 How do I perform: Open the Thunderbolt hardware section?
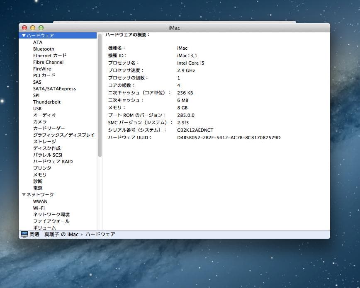coord(46,102)
